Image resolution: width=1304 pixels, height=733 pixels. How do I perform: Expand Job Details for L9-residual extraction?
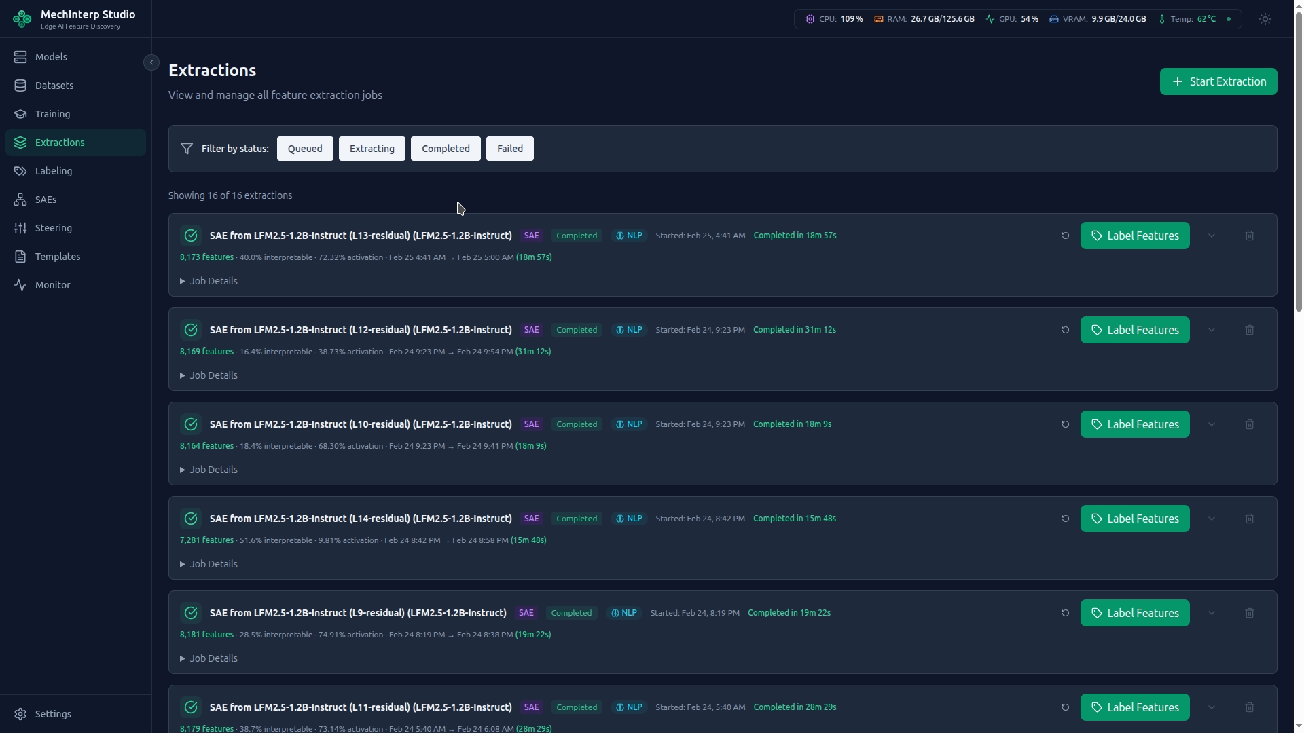pyautogui.click(x=209, y=658)
